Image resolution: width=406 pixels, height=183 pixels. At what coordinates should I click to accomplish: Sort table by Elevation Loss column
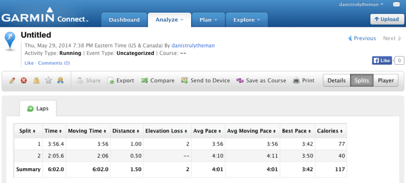click(167, 131)
